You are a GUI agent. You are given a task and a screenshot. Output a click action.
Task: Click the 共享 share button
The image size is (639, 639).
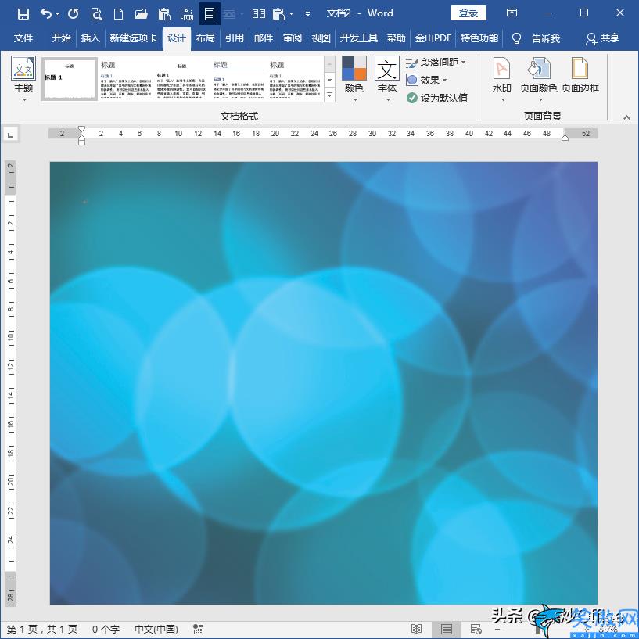point(603,38)
